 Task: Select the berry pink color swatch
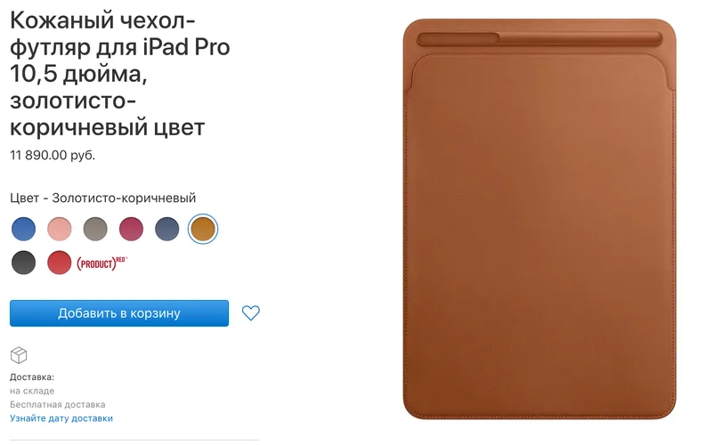[x=131, y=229]
